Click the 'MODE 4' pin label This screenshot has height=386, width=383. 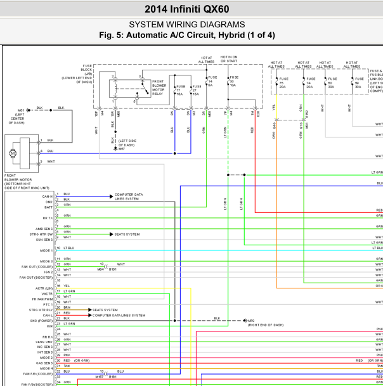pos(46,369)
